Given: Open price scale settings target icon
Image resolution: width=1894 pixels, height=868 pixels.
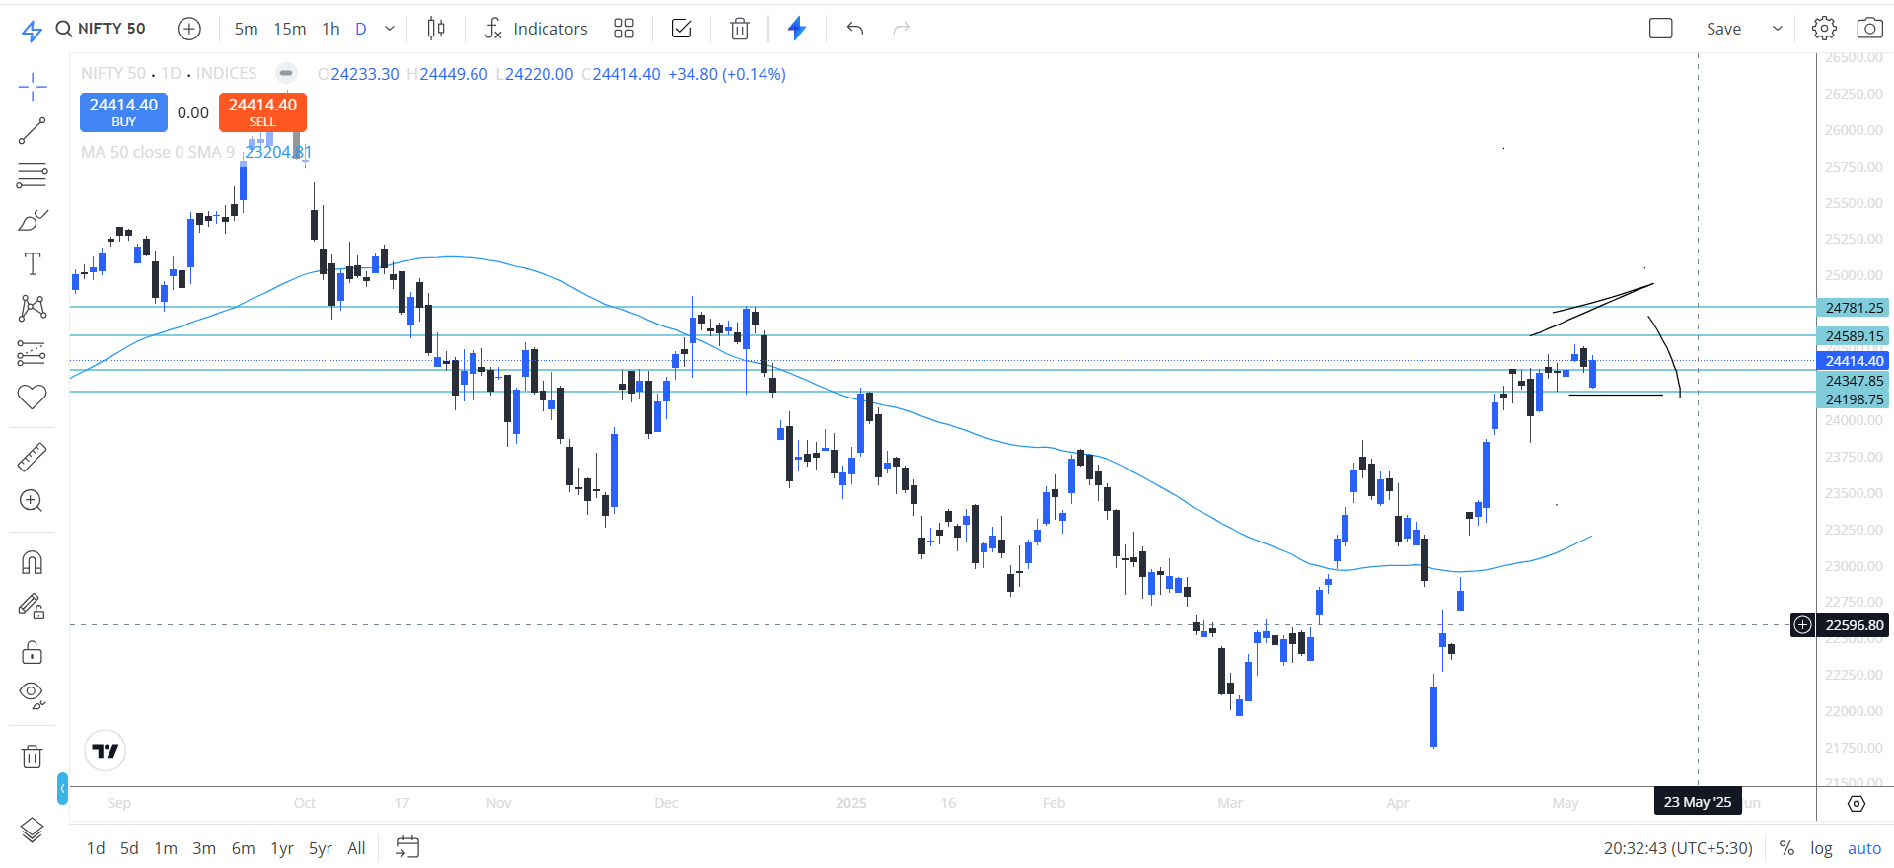Looking at the screenshot, I should coord(1856,804).
